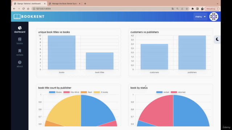Toggle X books legend swatch

coord(97,92)
